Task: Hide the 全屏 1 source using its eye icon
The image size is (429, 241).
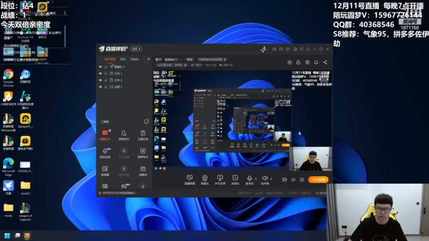Action: coord(100,87)
